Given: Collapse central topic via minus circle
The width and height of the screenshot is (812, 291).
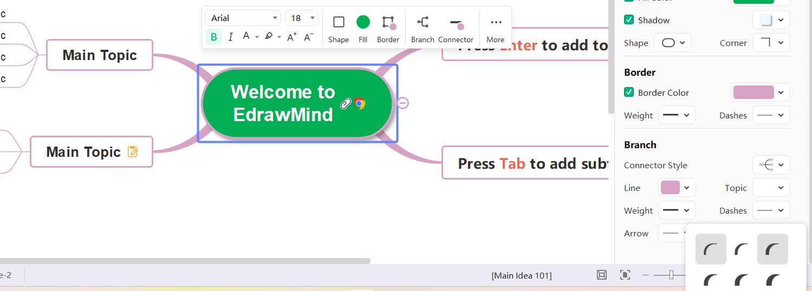Looking at the screenshot, I should point(403,103).
